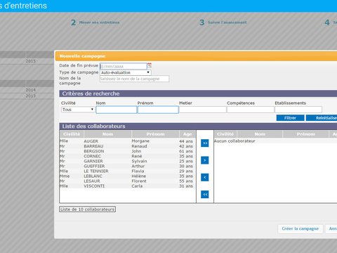Open the Type de campagne dropdown
337x253 pixels.
pyautogui.click(x=126, y=72)
